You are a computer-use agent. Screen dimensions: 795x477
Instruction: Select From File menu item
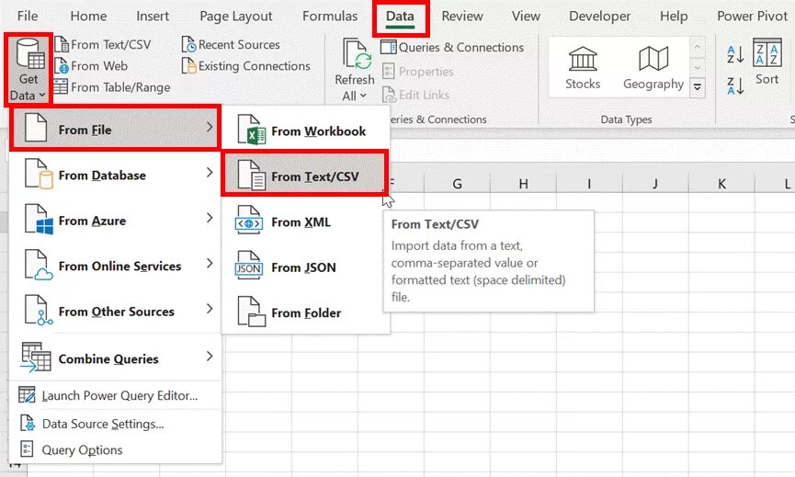(x=115, y=128)
